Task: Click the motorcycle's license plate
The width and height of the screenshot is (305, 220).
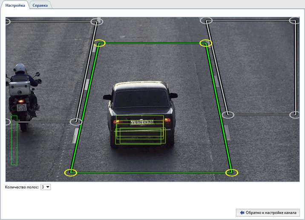Action: pos(22,108)
